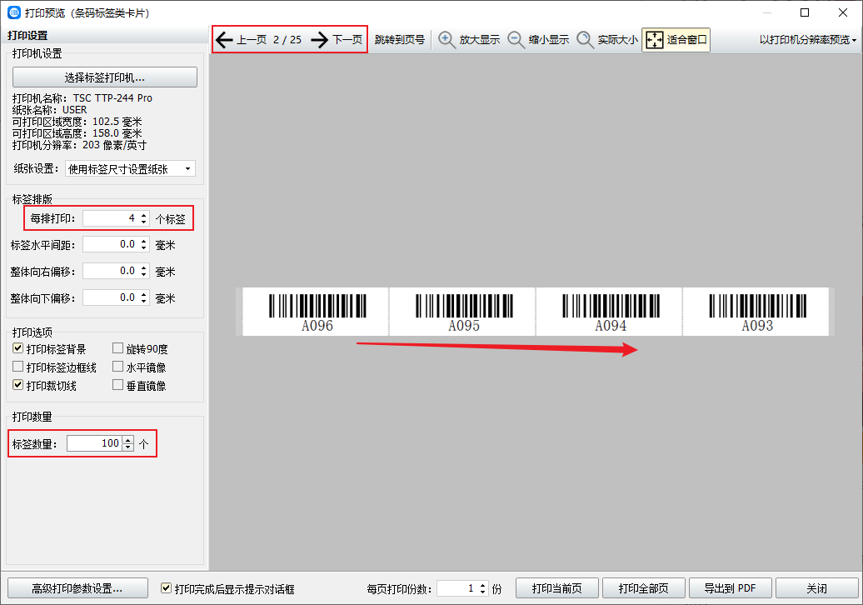Go to next page arrow icon

coord(320,40)
